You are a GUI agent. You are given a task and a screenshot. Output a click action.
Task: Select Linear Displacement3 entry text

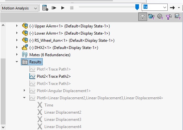[x=63, y=120]
